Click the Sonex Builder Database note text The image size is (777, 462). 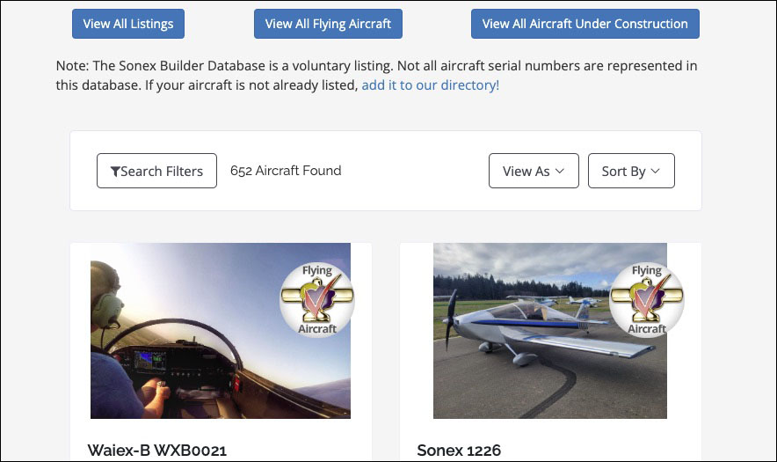point(376,76)
